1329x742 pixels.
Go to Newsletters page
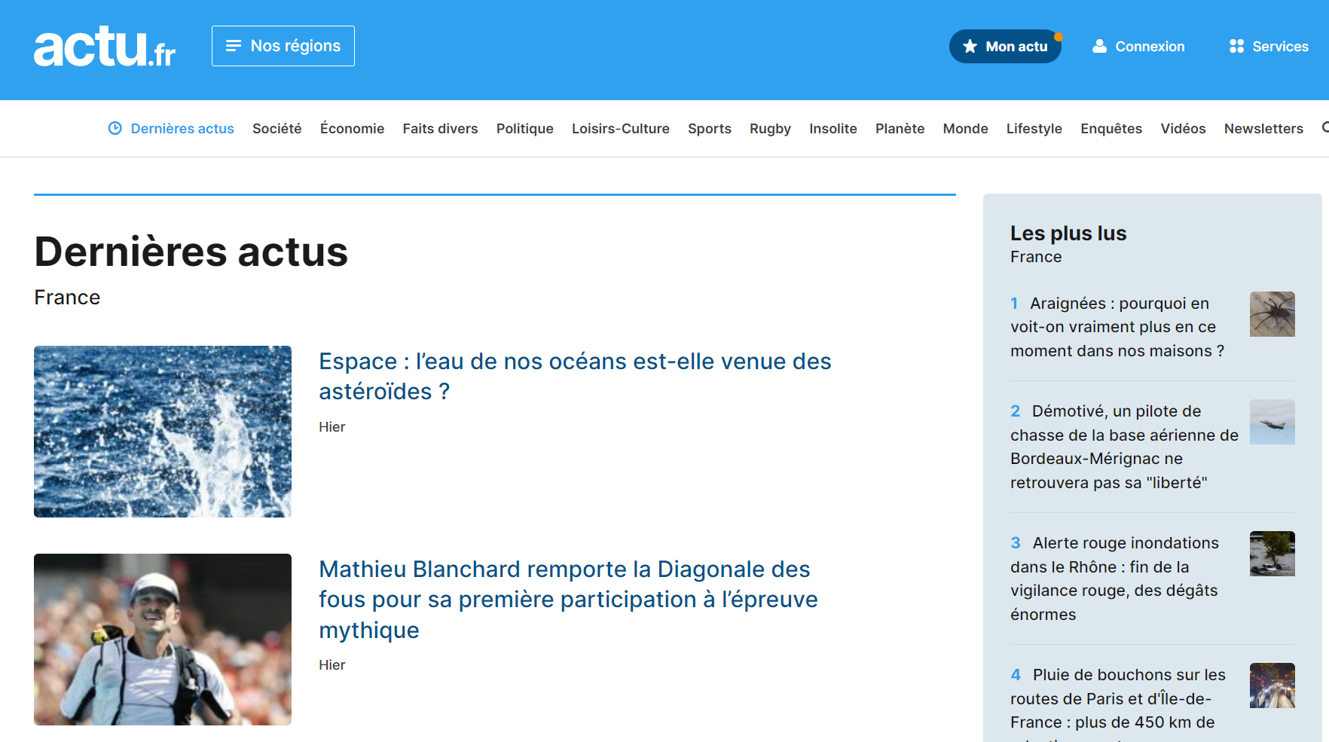(x=1263, y=129)
